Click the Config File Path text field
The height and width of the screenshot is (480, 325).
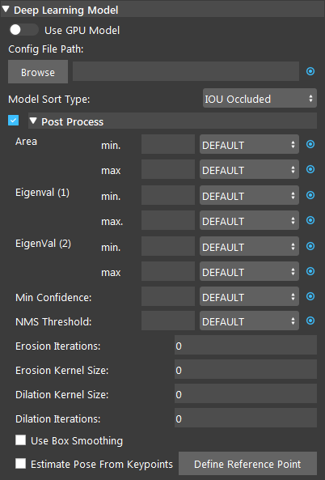coord(186,71)
